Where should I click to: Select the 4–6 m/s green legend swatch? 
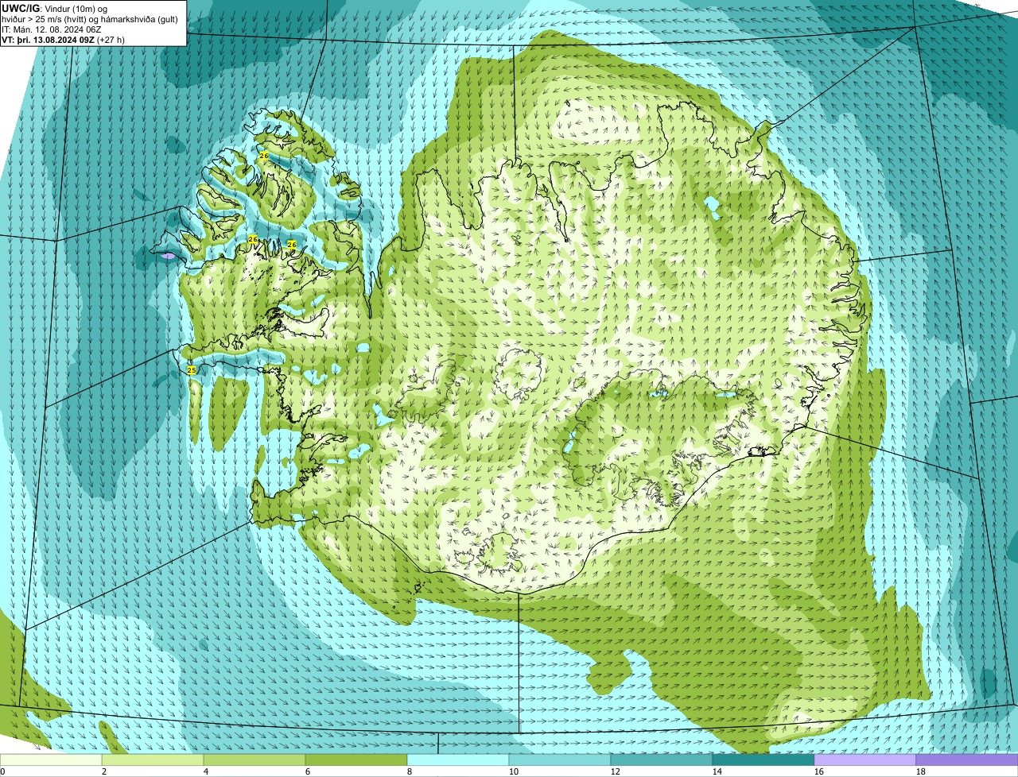pos(254,760)
